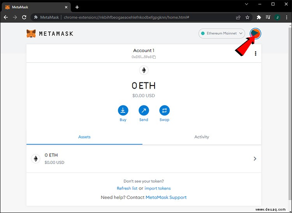Viewport: 292px width, 213px height.
Task: Go forward in browser
Action: 15,17
